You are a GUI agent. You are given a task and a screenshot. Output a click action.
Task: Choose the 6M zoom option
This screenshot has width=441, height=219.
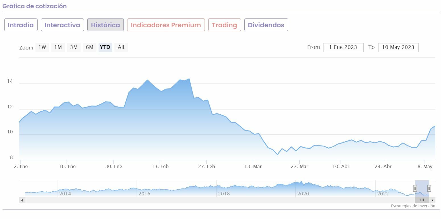point(90,47)
